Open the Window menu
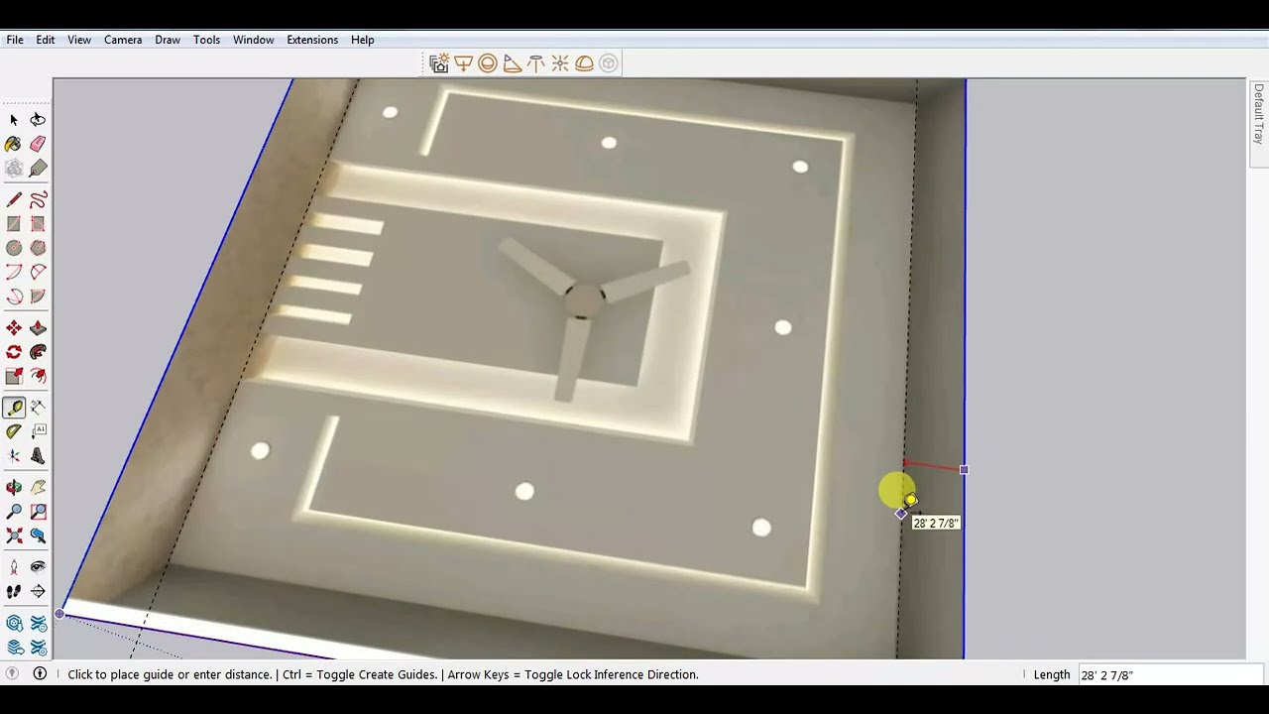The image size is (1269, 714). pos(254,40)
